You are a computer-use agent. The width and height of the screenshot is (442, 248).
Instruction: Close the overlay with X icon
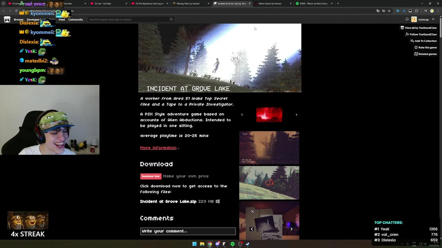[252, 211]
